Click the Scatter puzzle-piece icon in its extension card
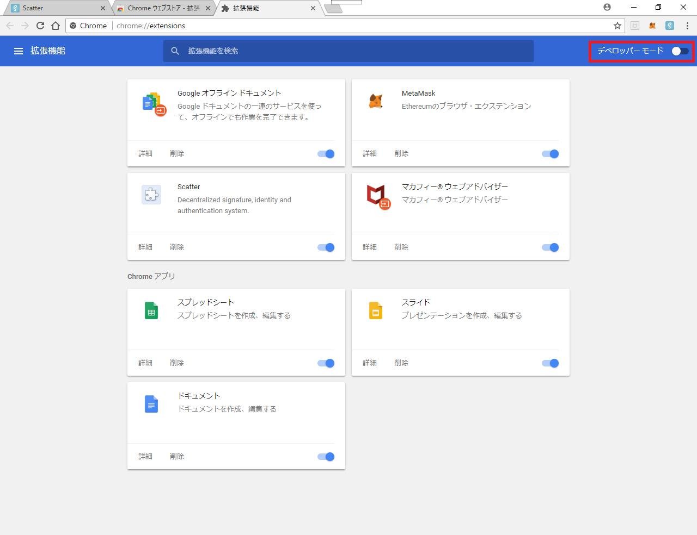The width and height of the screenshot is (697, 535). tap(151, 195)
